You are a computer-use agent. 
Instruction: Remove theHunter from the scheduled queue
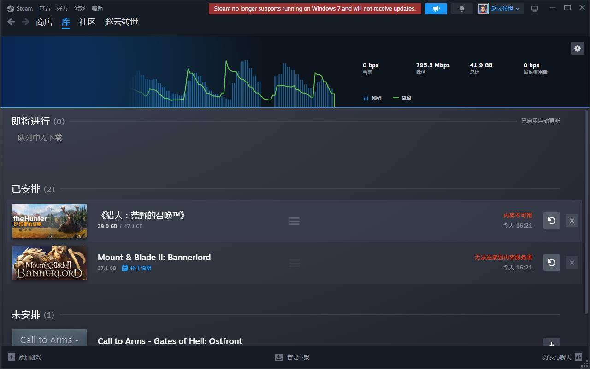pos(572,221)
